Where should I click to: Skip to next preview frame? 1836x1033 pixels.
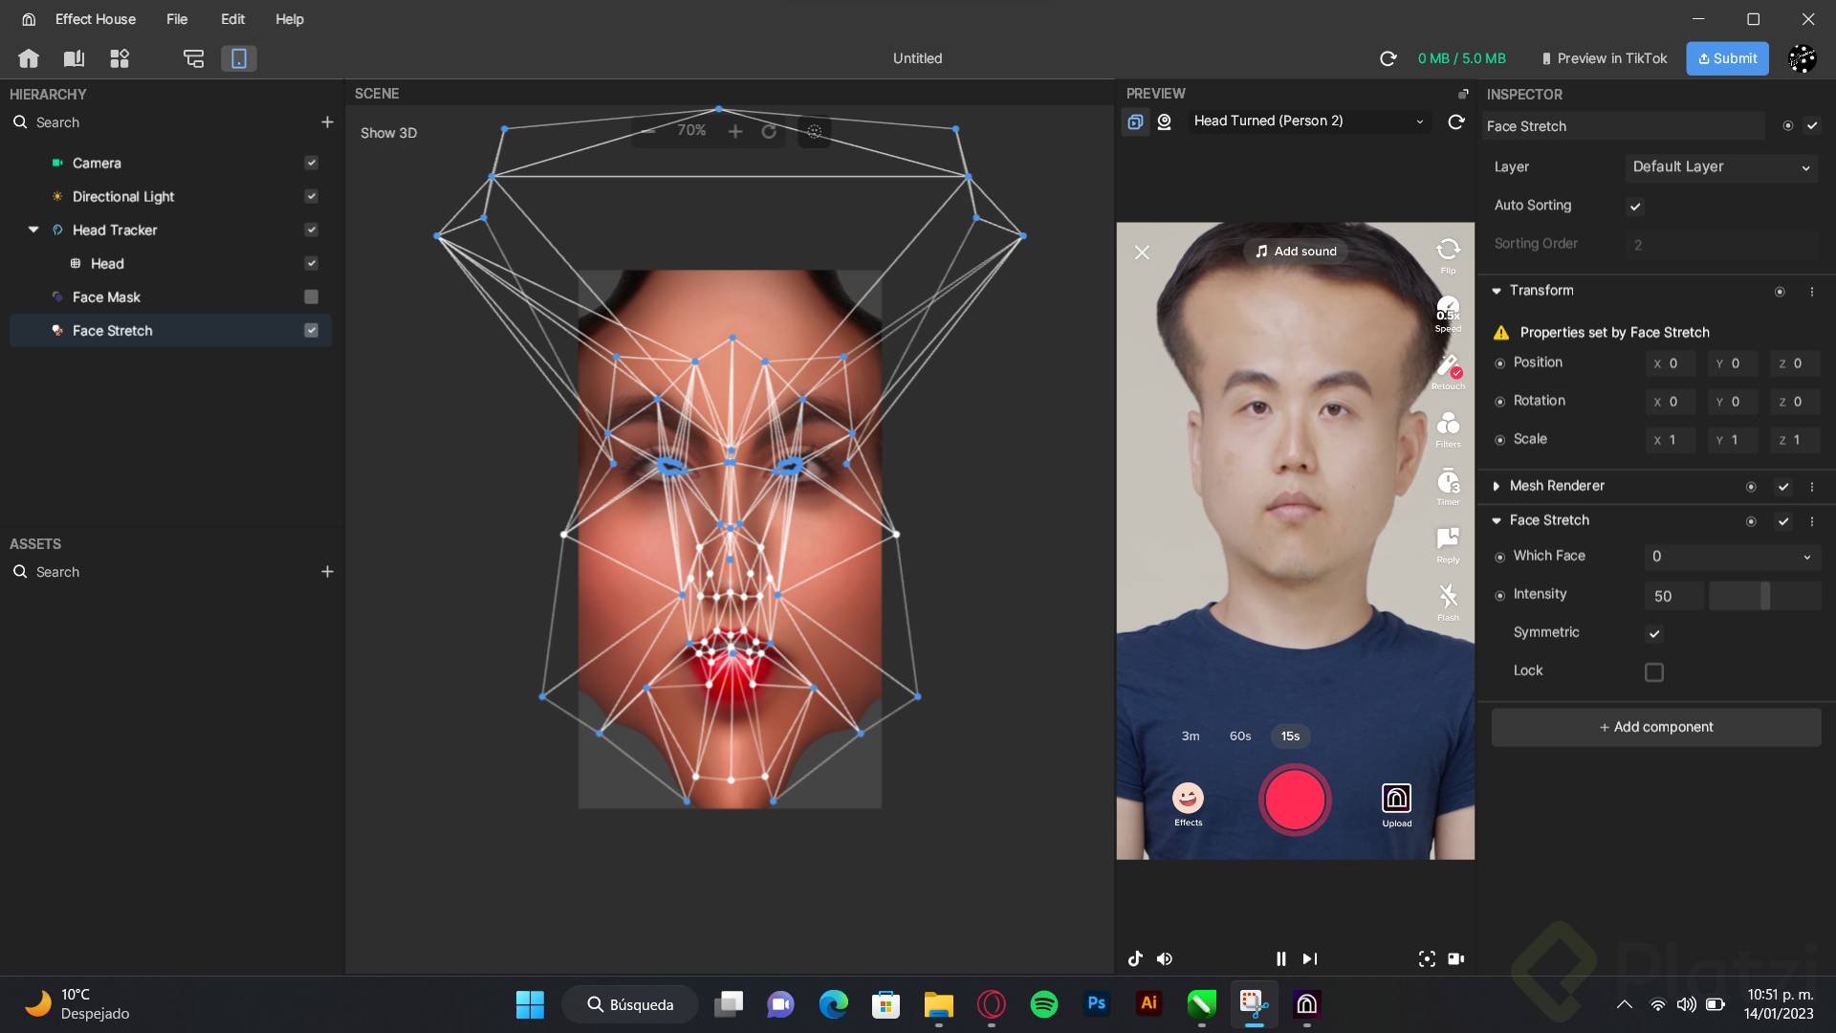pyautogui.click(x=1310, y=958)
